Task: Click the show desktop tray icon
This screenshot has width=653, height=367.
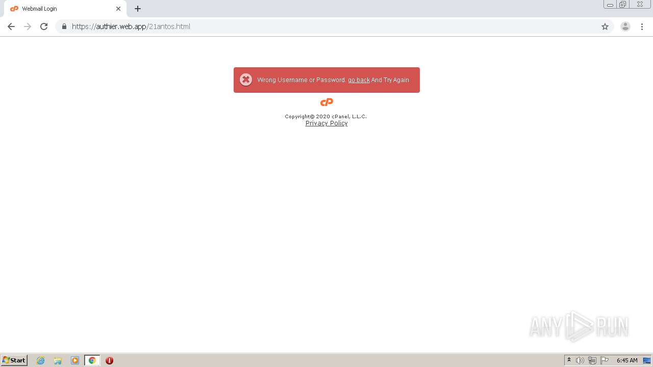Action: click(x=647, y=360)
